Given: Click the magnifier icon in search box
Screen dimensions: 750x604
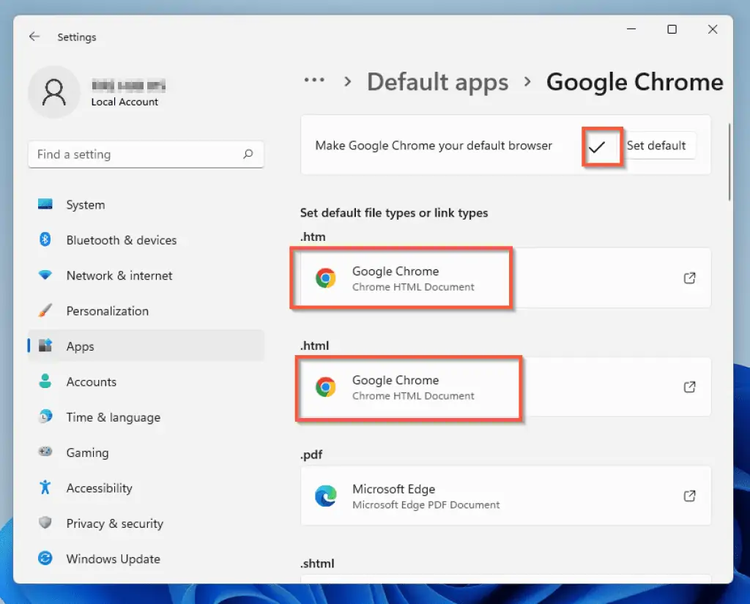Looking at the screenshot, I should pos(248,154).
